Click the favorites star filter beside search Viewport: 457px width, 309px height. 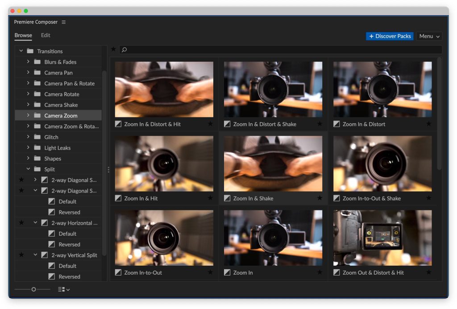point(113,49)
